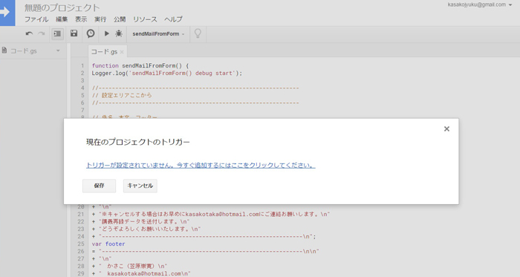Click the Logger.log line of code
Image resolution: width=520 pixels, height=277 pixels.
click(167, 73)
